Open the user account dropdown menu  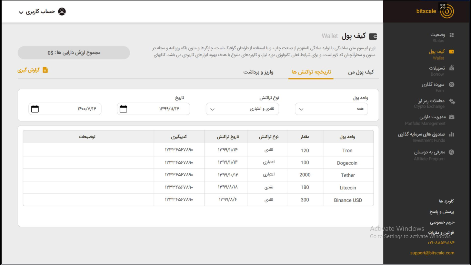point(42,12)
